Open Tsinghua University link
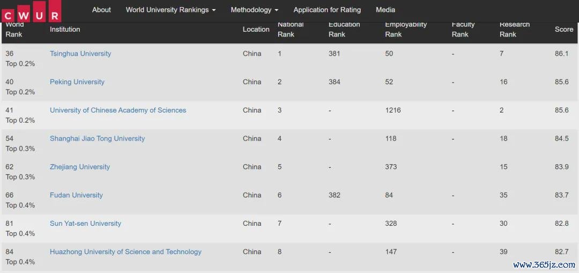Viewport: 579px width, 273px height. [x=80, y=54]
